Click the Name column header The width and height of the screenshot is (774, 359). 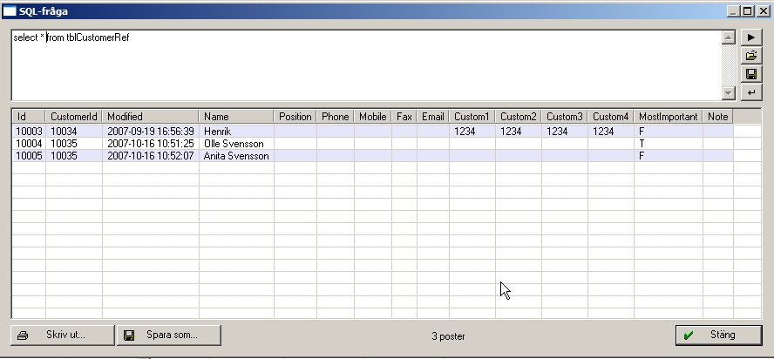pos(236,117)
